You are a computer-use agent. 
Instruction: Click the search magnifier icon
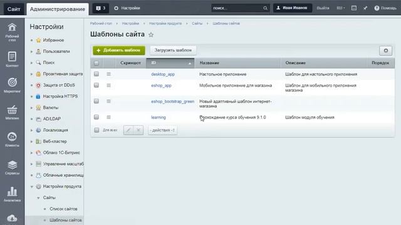[x=265, y=8]
